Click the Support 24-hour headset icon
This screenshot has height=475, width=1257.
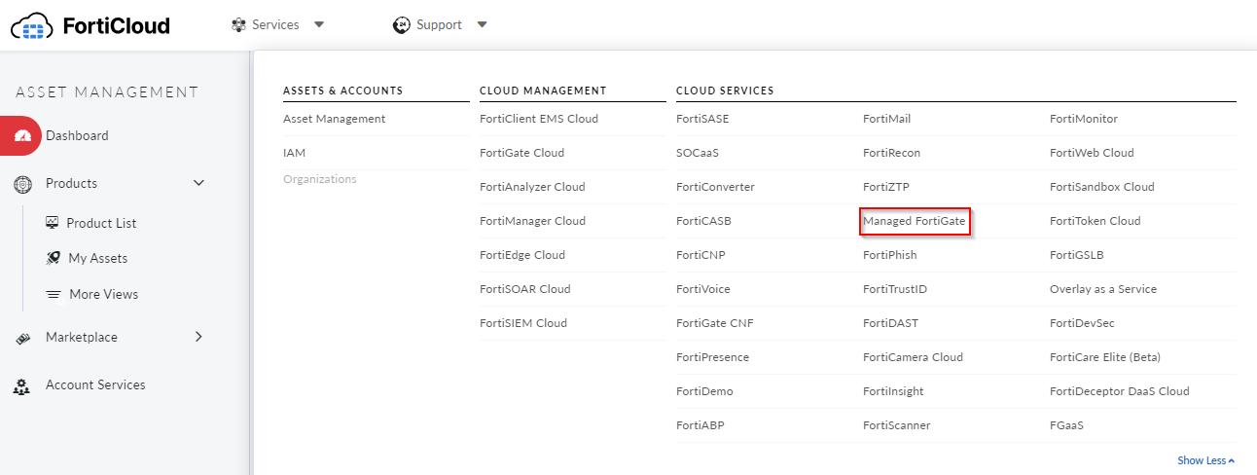coord(402,24)
